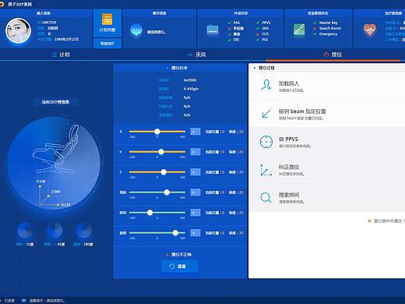Click the green chain safety interlock icon

click(x=299, y=30)
